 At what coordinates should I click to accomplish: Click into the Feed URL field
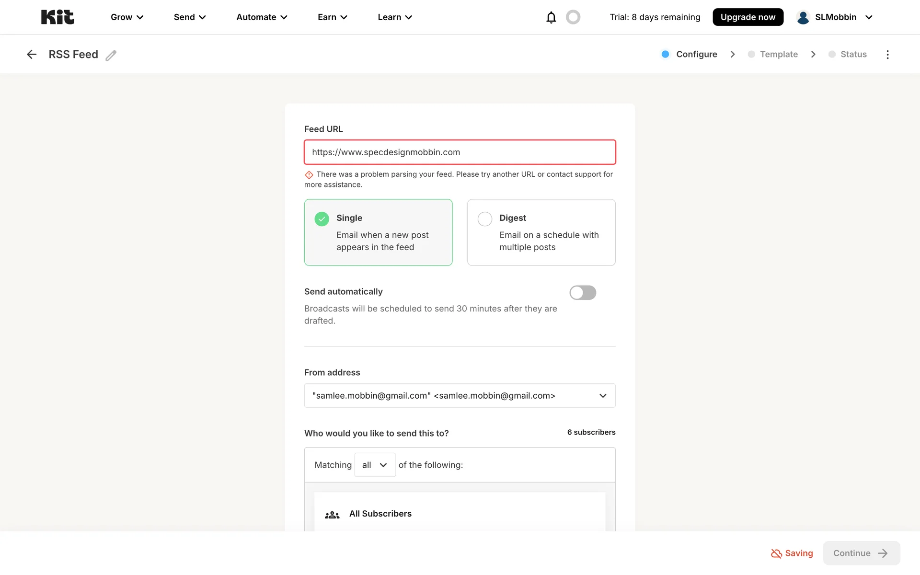click(460, 152)
